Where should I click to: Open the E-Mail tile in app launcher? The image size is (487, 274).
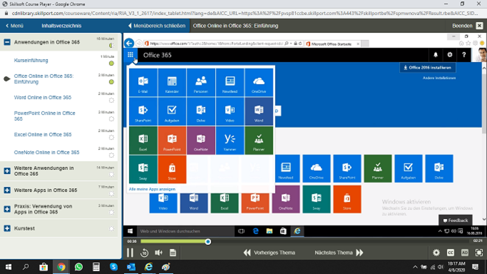[x=143, y=83]
